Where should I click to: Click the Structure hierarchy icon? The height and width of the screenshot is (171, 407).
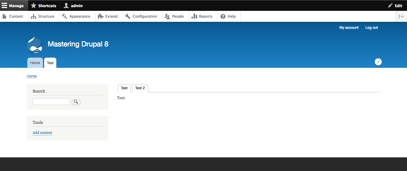34,16
